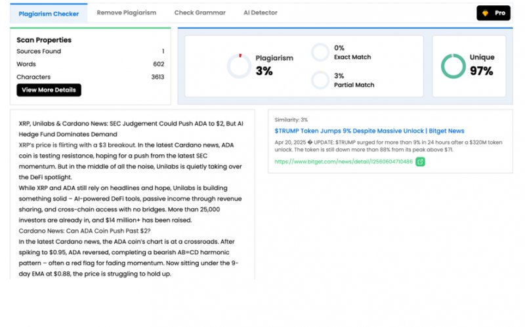Select the Check Grammar tab

tap(199, 12)
